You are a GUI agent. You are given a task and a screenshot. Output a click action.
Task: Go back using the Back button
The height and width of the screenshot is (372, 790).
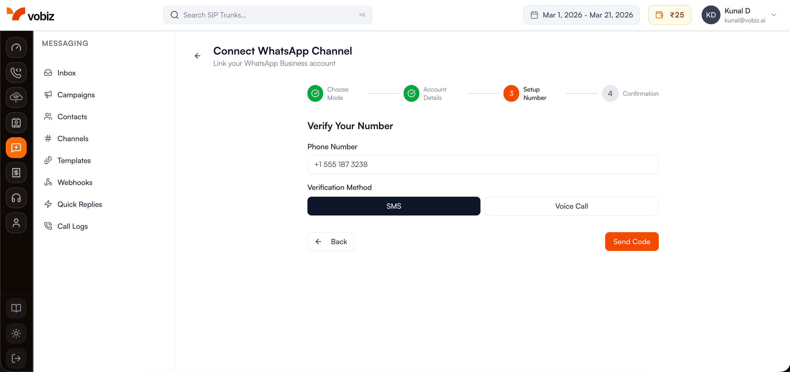tap(331, 241)
